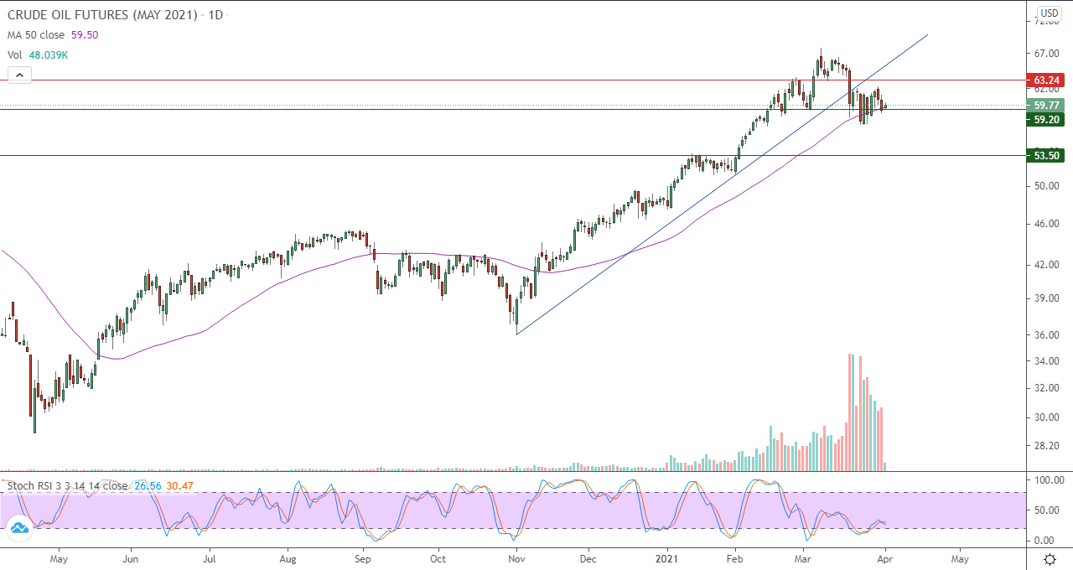The image size is (1073, 570).
Task: Click the Aug label on time axis
Action: coord(288,557)
